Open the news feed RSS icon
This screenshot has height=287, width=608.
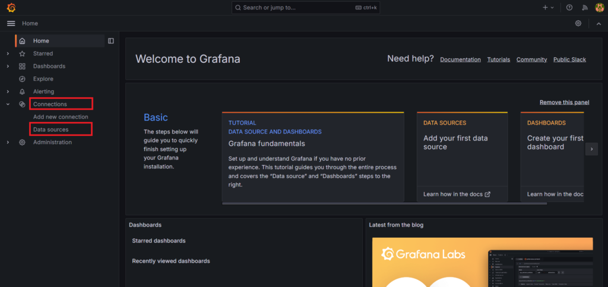[585, 7]
